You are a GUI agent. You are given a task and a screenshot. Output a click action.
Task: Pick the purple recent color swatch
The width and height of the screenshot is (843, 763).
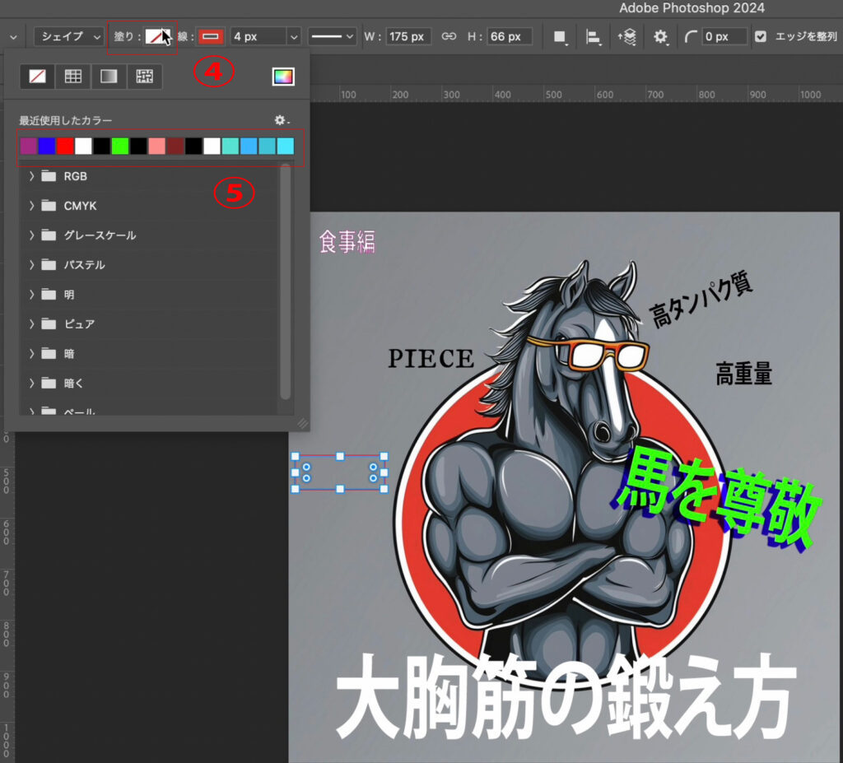tap(29, 147)
